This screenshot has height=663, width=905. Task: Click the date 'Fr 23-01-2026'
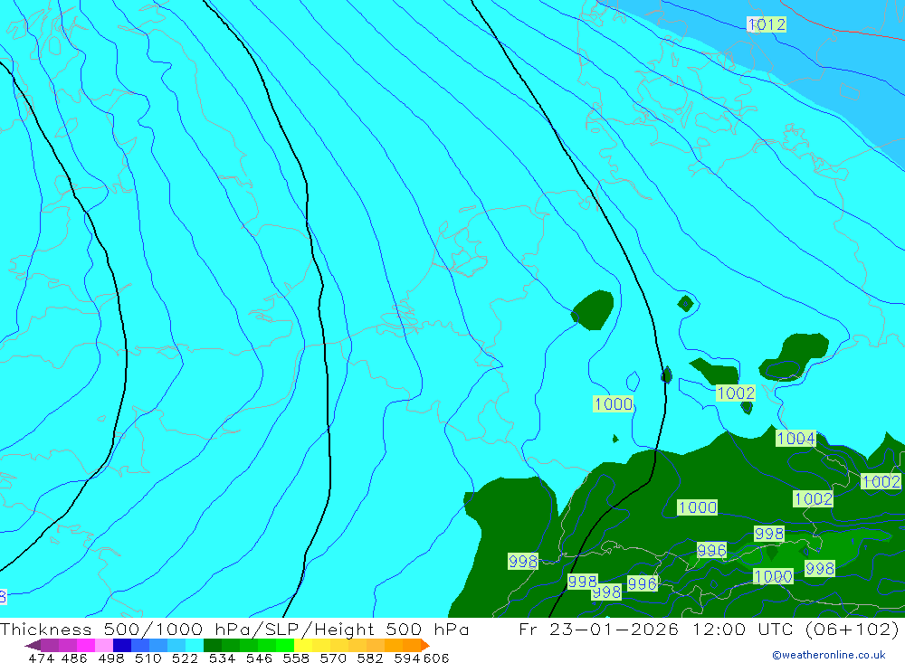tap(598, 630)
